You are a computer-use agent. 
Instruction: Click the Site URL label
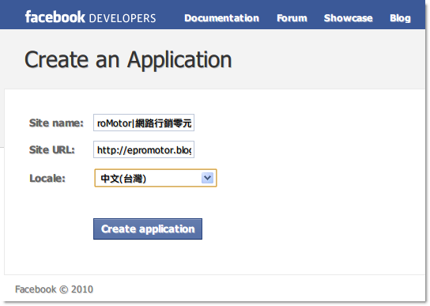point(52,150)
